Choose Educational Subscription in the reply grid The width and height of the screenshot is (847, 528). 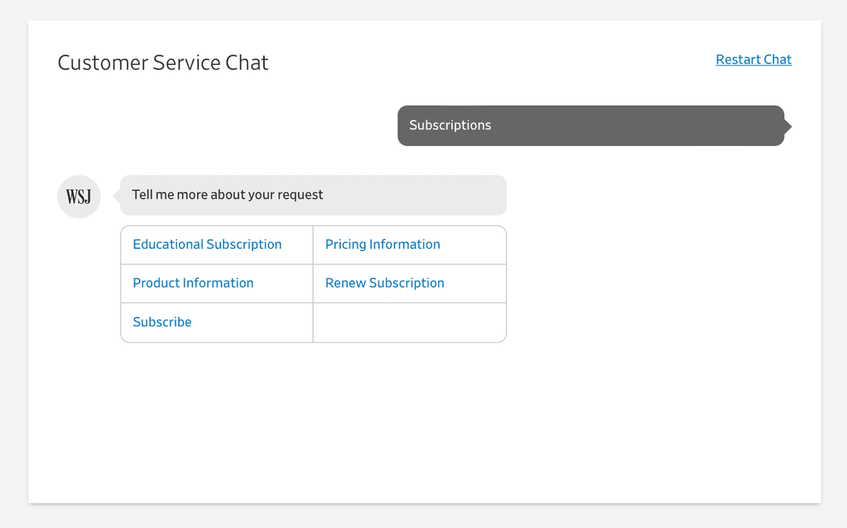point(207,245)
